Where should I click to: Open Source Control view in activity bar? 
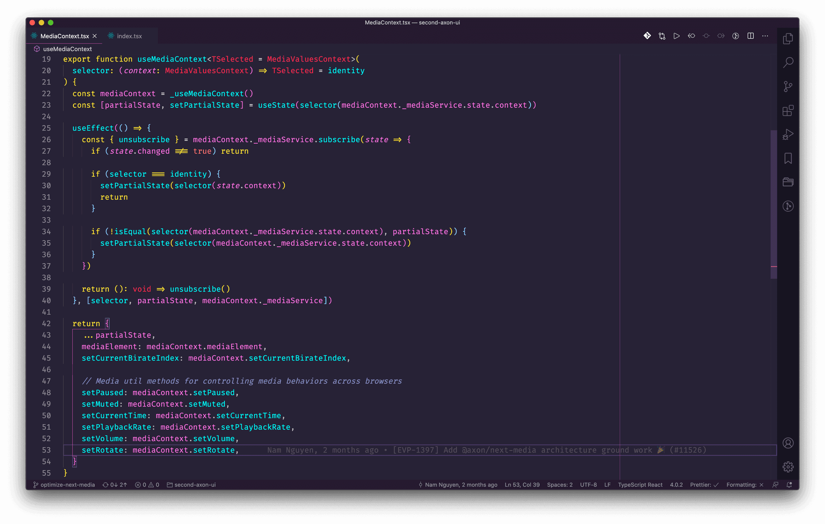pos(788,87)
